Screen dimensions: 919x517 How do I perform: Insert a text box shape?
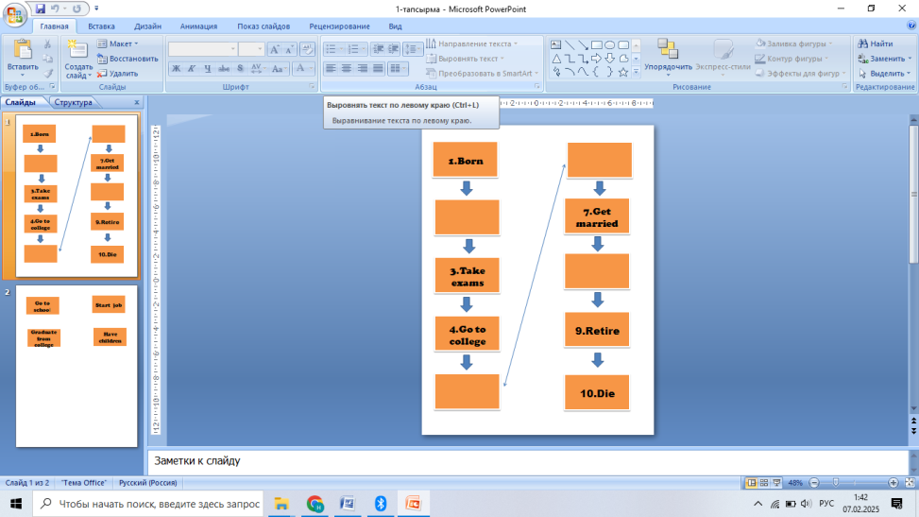(555, 44)
